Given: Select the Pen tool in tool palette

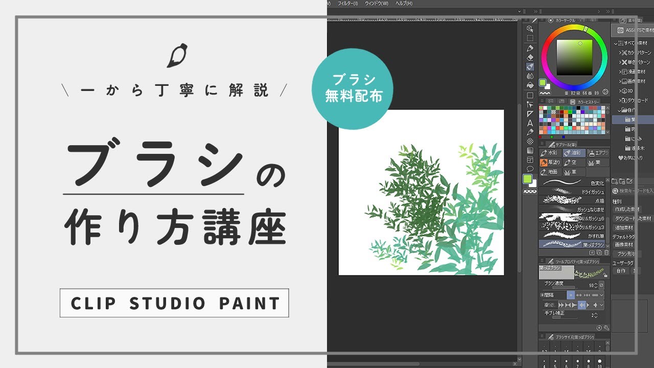Looking at the screenshot, I should coord(530,48).
